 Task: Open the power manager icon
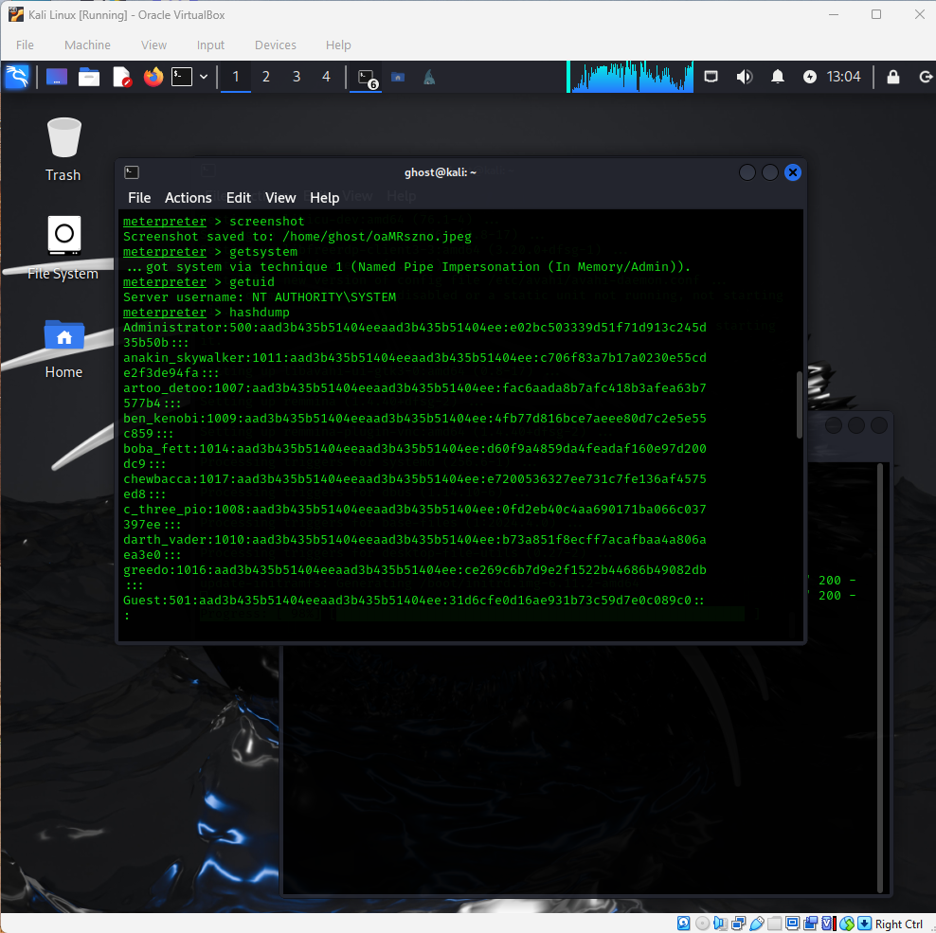coord(809,77)
